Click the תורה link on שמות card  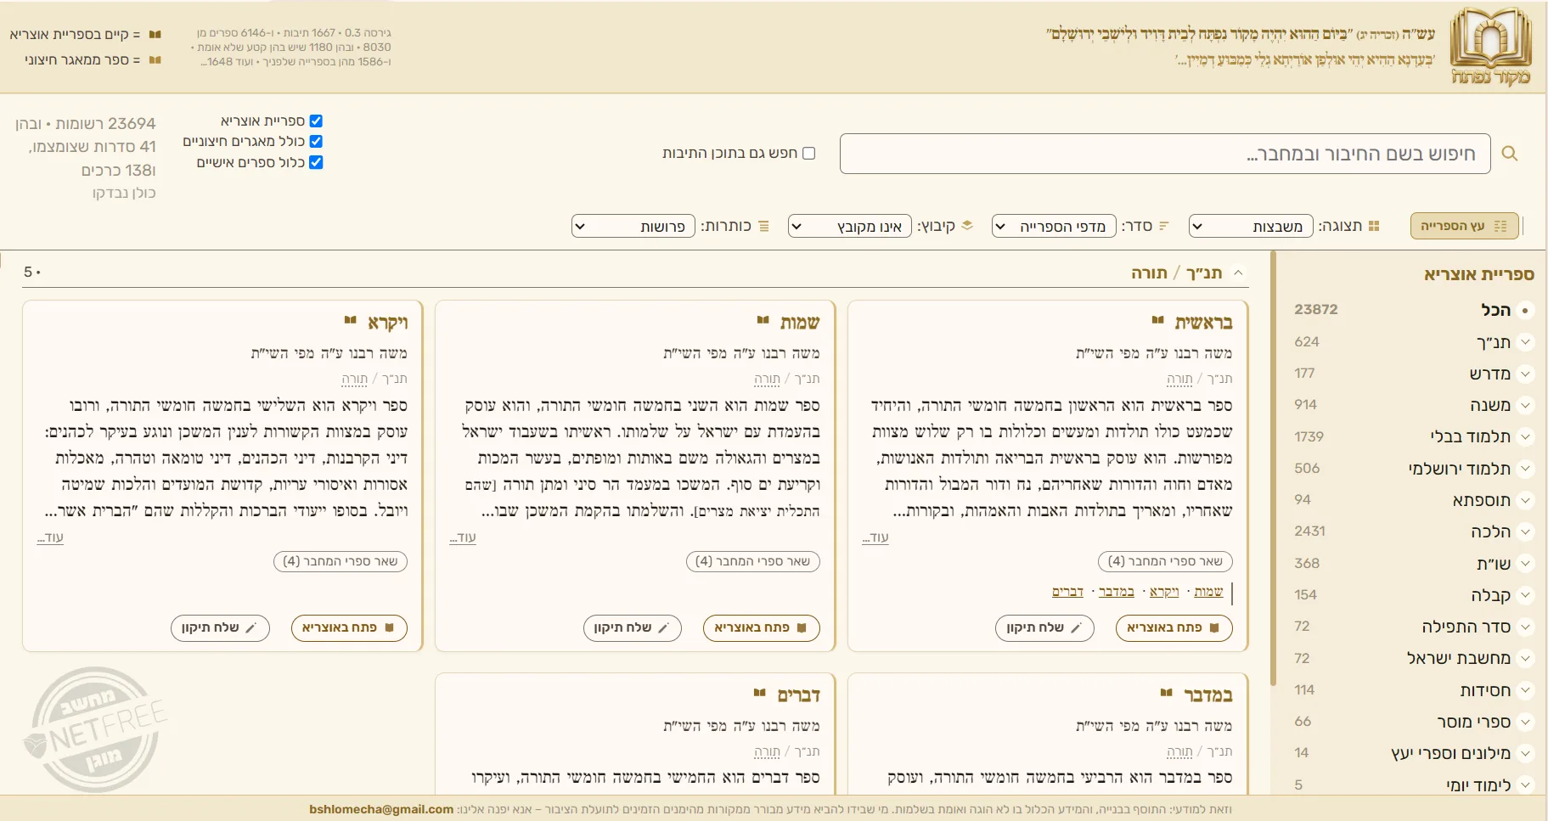767,379
